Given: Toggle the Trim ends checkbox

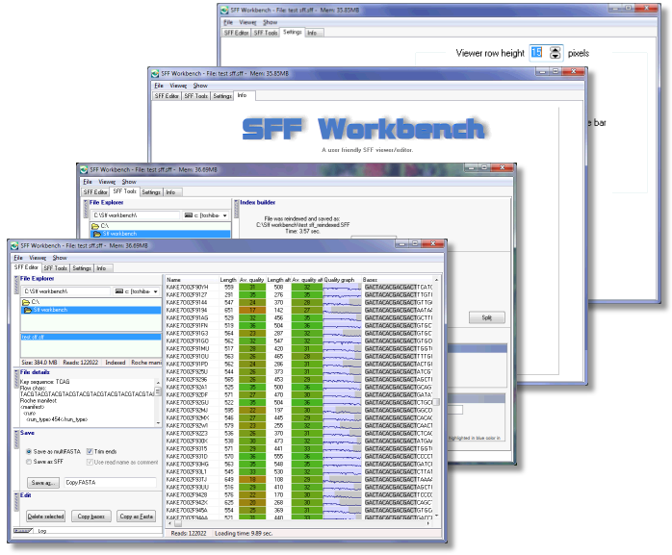Looking at the screenshot, I should coord(90,451).
